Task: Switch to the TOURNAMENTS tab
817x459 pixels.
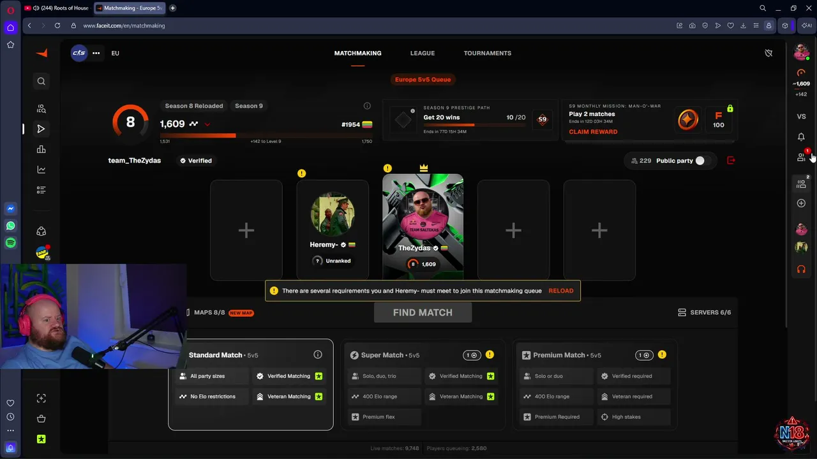Action: tap(488, 53)
